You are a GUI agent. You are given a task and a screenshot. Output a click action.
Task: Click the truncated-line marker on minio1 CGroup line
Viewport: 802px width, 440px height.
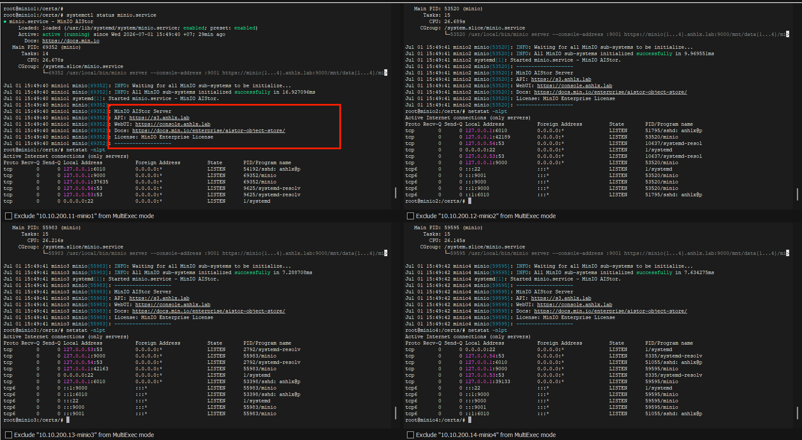tap(386, 73)
